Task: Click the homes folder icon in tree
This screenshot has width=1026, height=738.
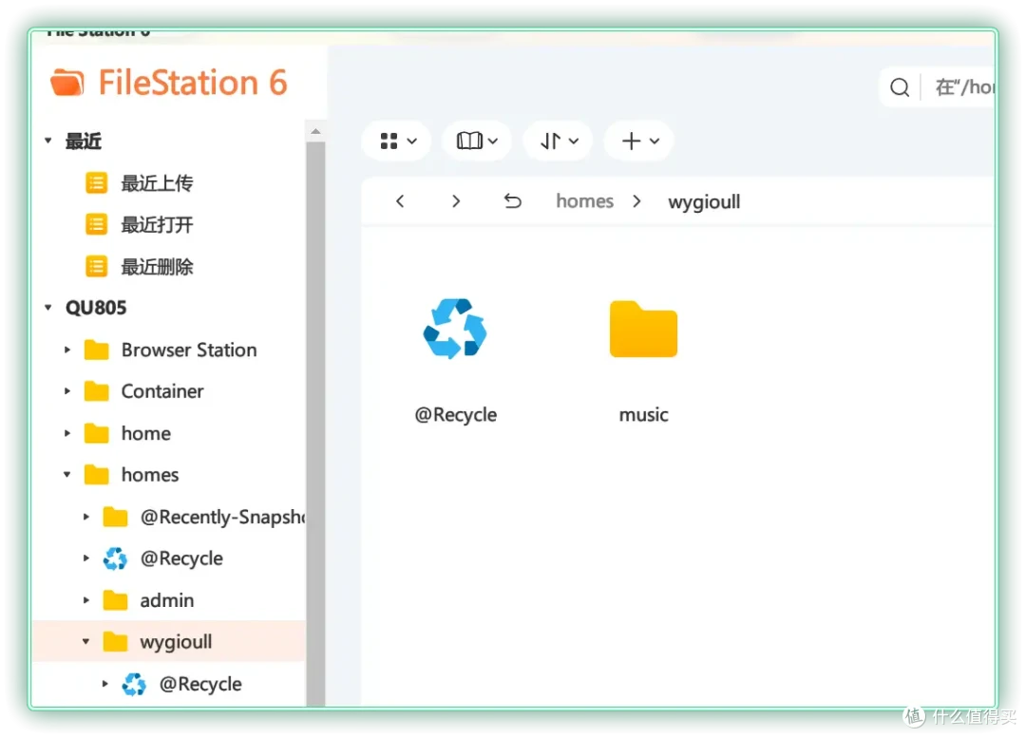Action: tap(96, 475)
